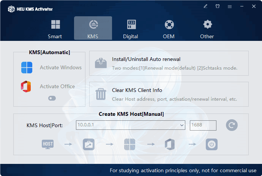Close the HEU KMS Activator window
This screenshot has width=262, height=176.
[254, 6]
